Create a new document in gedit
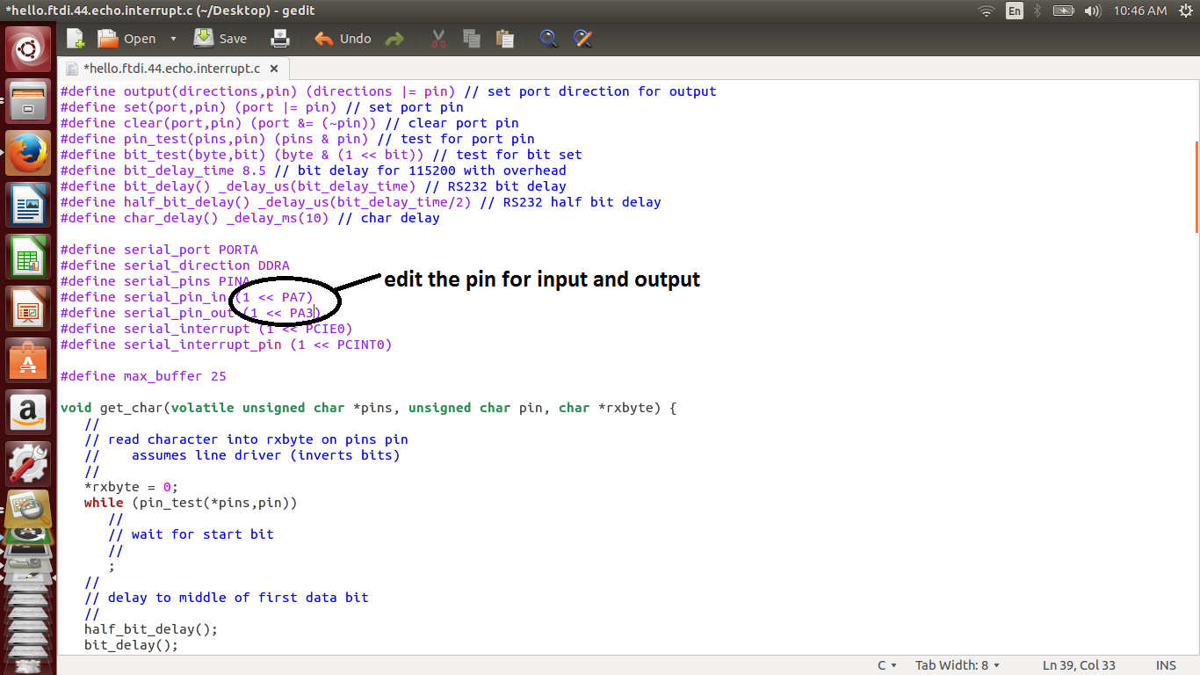Image resolution: width=1200 pixels, height=675 pixels. 76,39
